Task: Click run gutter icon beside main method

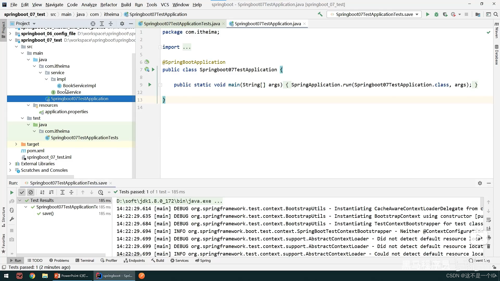Action: click(x=150, y=85)
